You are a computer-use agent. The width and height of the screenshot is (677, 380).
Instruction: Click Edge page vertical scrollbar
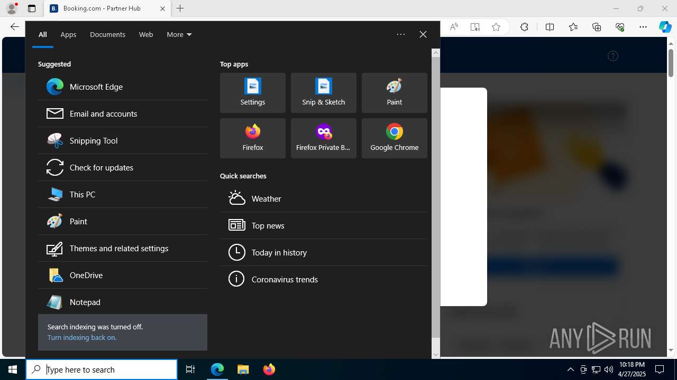[x=671, y=62]
